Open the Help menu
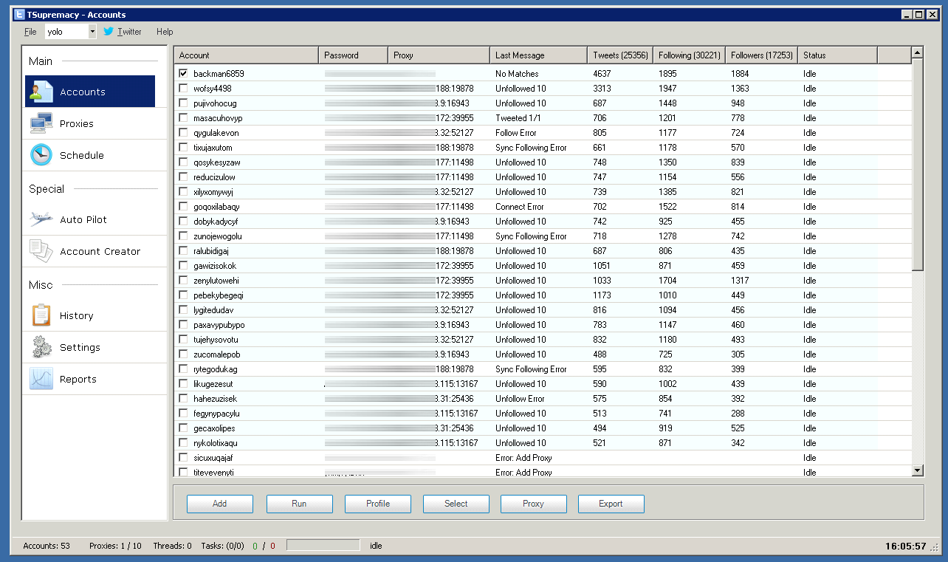This screenshot has height=562, width=948. click(165, 32)
